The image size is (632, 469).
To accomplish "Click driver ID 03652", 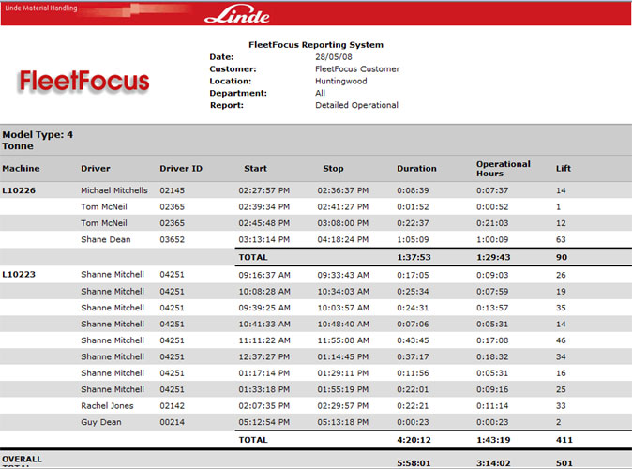I will pyautogui.click(x=173, y=239).
